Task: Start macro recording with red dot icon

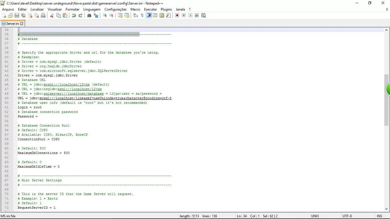Action: pyautogui.click(x=177, y=15)
